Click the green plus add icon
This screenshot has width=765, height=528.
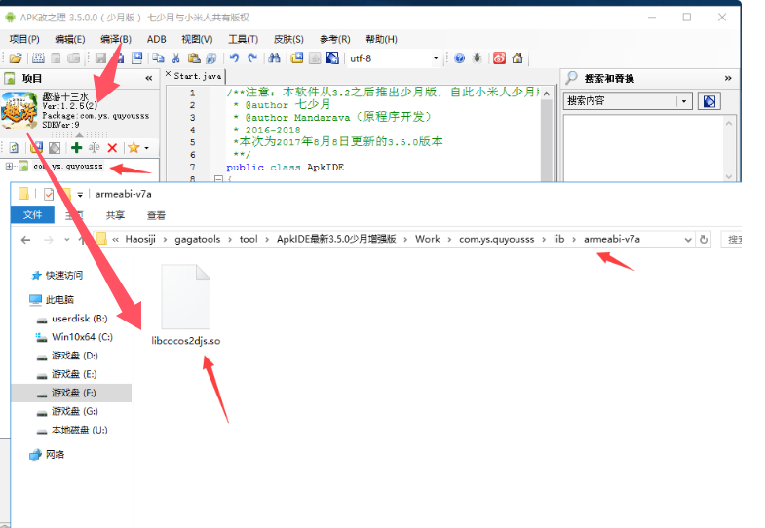coord(77,148)
